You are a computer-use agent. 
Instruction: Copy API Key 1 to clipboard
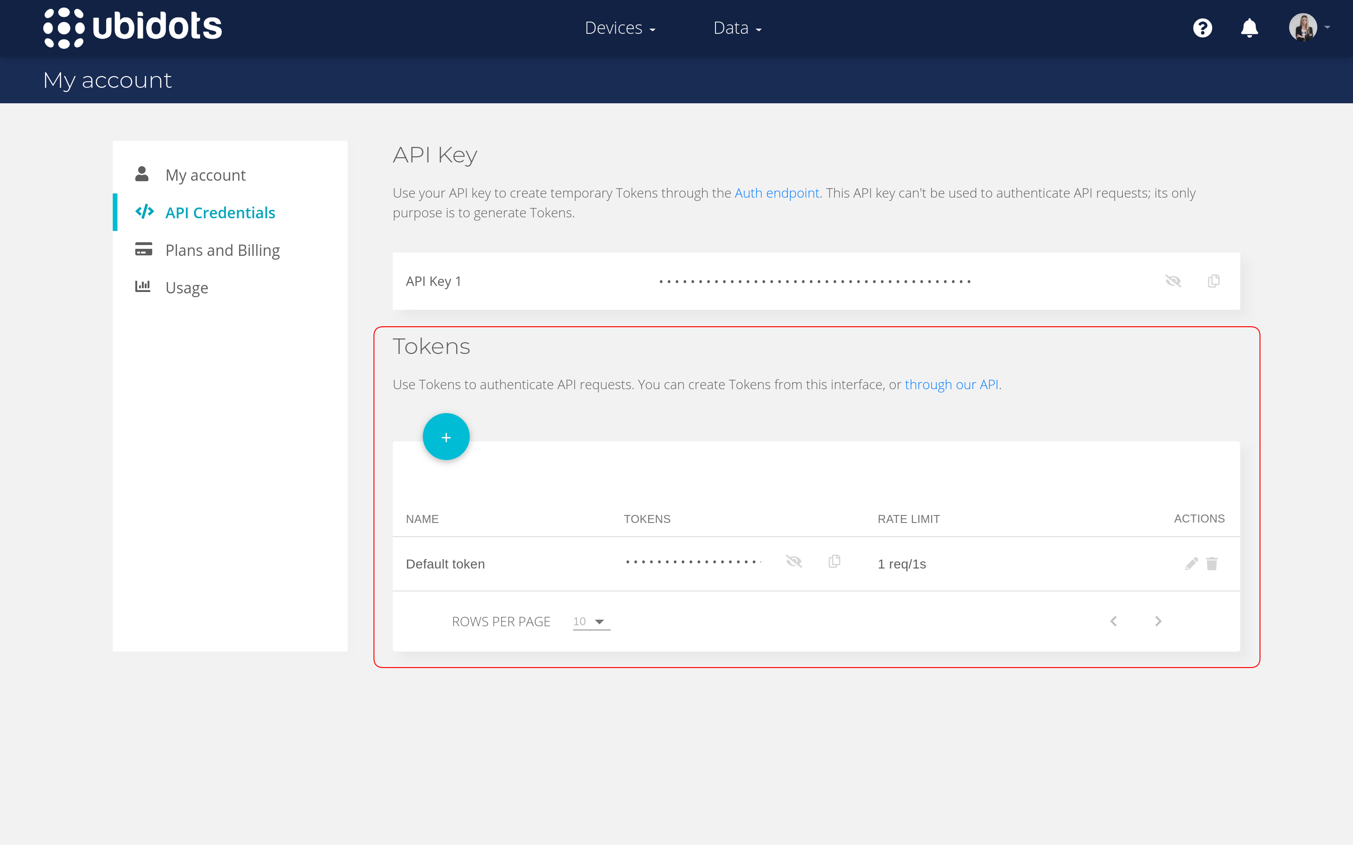[1213, 281]
